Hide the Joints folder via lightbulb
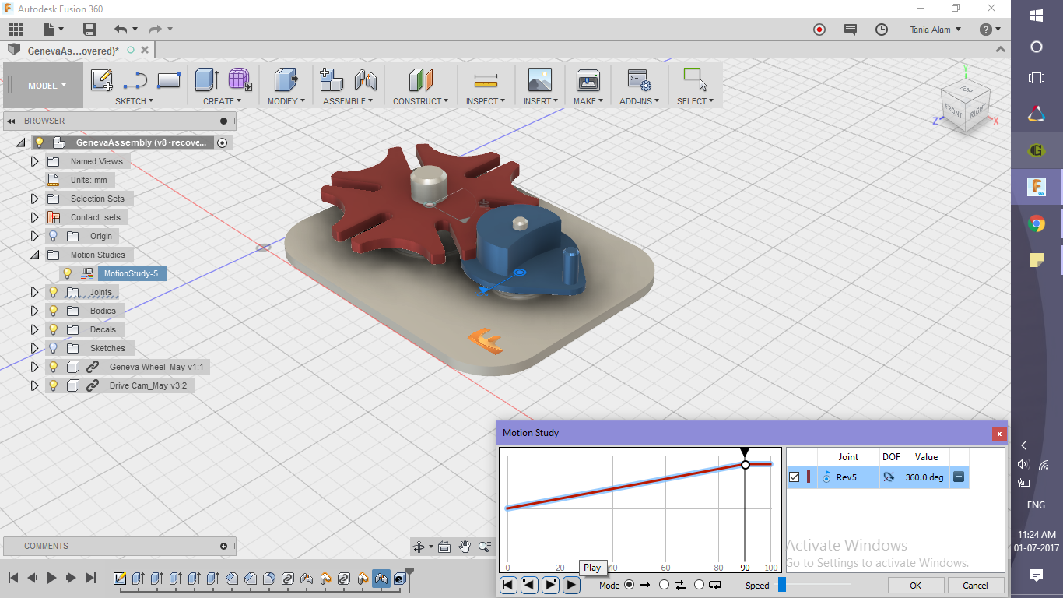This screenshot has height=598, width=1063. pyautogui.click(x=54, y=292)
